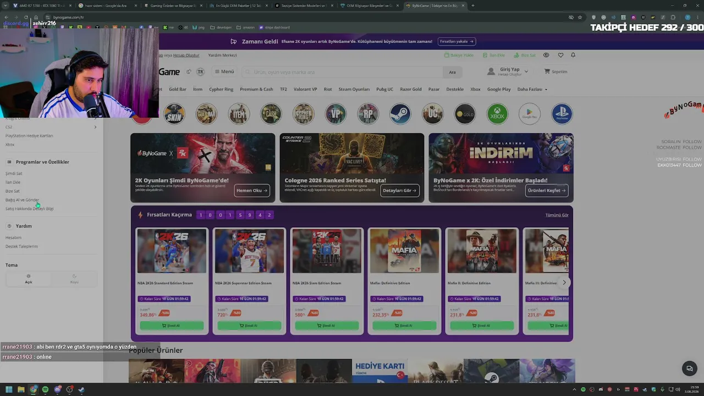The image size is (704, 396).
Task: Open the Google Play circle icon
Action: tap(529, 114)
